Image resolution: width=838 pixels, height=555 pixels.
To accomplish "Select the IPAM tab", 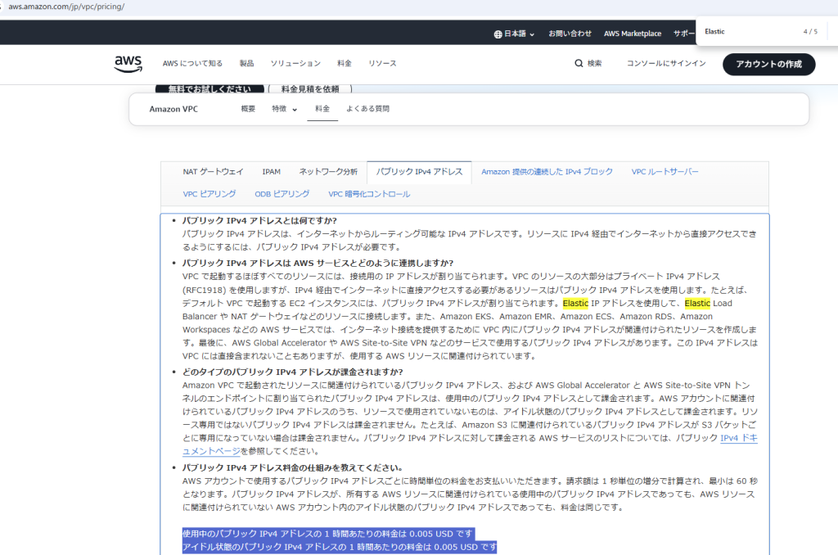I will (x=271, y=172).
